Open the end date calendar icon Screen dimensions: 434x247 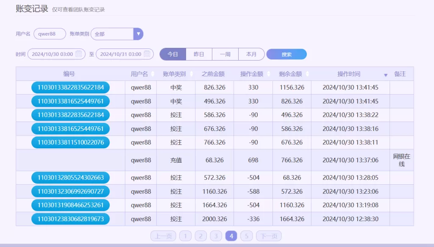[147, 54]
